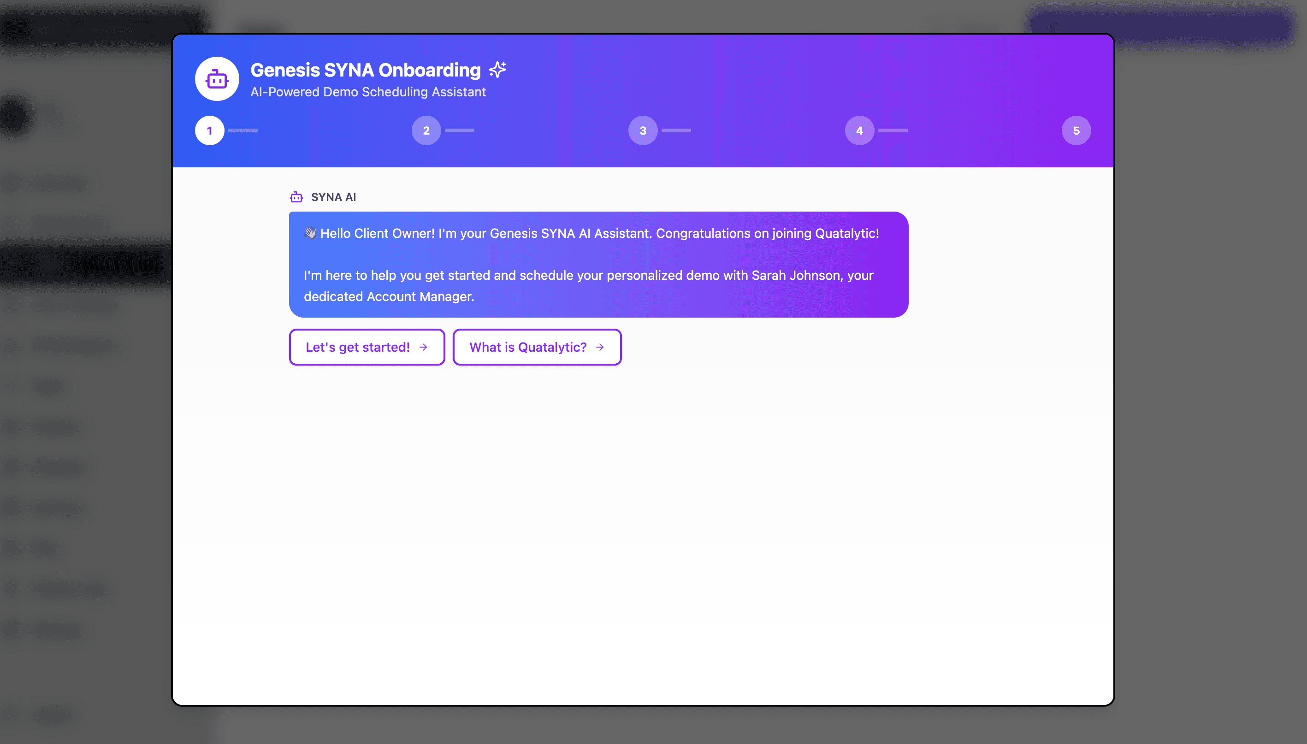This screenshot has width=1307, height=744.
Task: Click the progress connector line after step 4
Action: coord(893,131)
